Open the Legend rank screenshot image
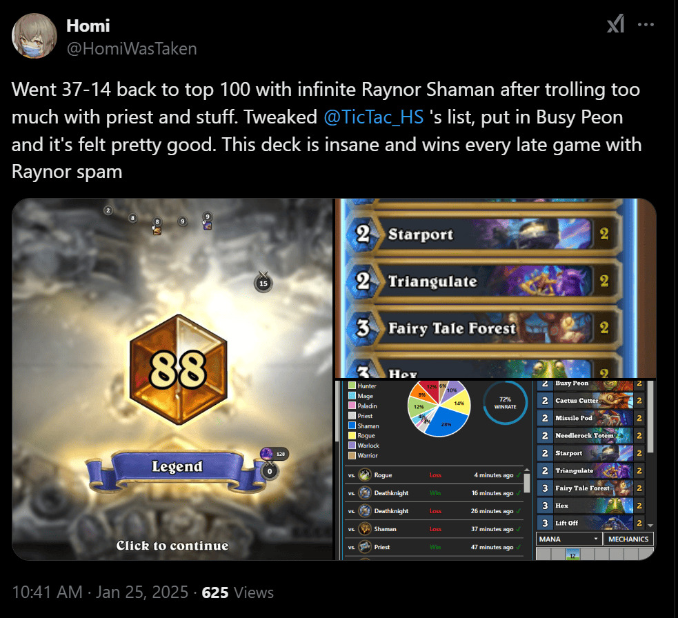 172,379
